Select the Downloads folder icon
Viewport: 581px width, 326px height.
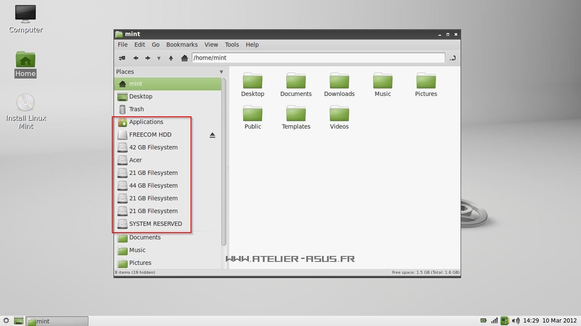[339, 85]
